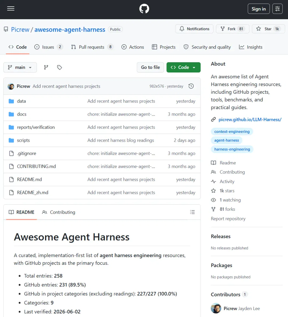Click the eye icon beside 1 watching
Image resolution: width=288 pixels, height=317 pixels.
tap(213, 200)
